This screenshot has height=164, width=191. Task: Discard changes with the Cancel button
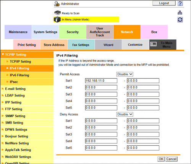coord(171,159)
